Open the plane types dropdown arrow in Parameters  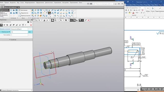coord(25,25)
